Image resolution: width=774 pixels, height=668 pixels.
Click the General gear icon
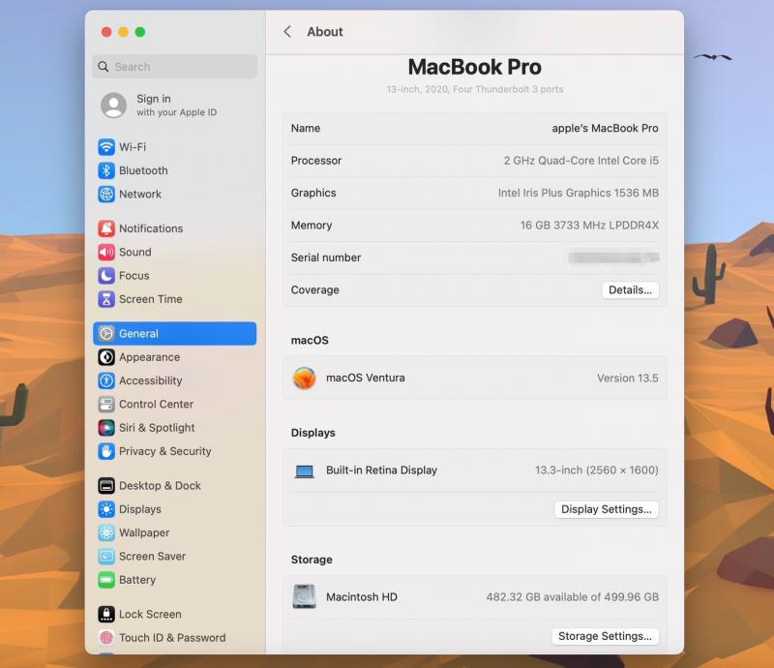106,333
